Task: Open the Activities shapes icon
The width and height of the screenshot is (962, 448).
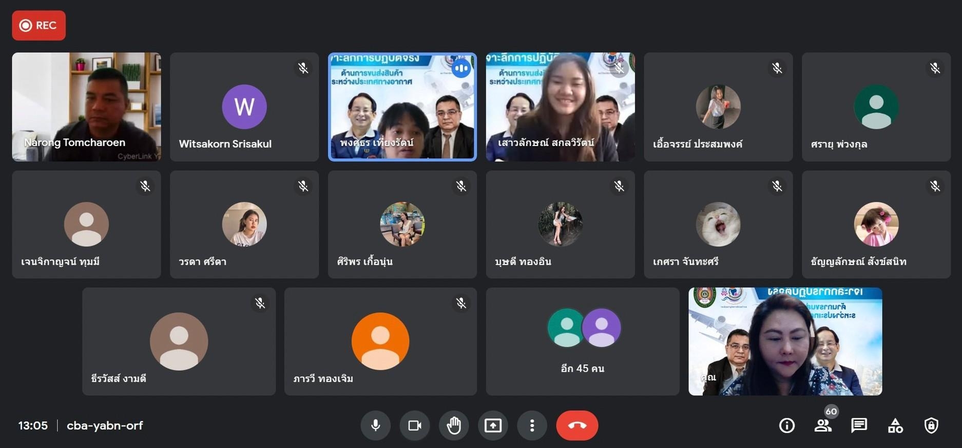Action: coord(895,425)
